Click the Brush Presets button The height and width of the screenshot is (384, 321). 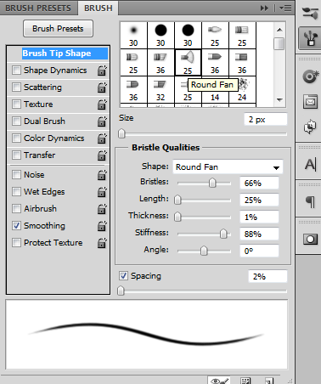(58, 28)
